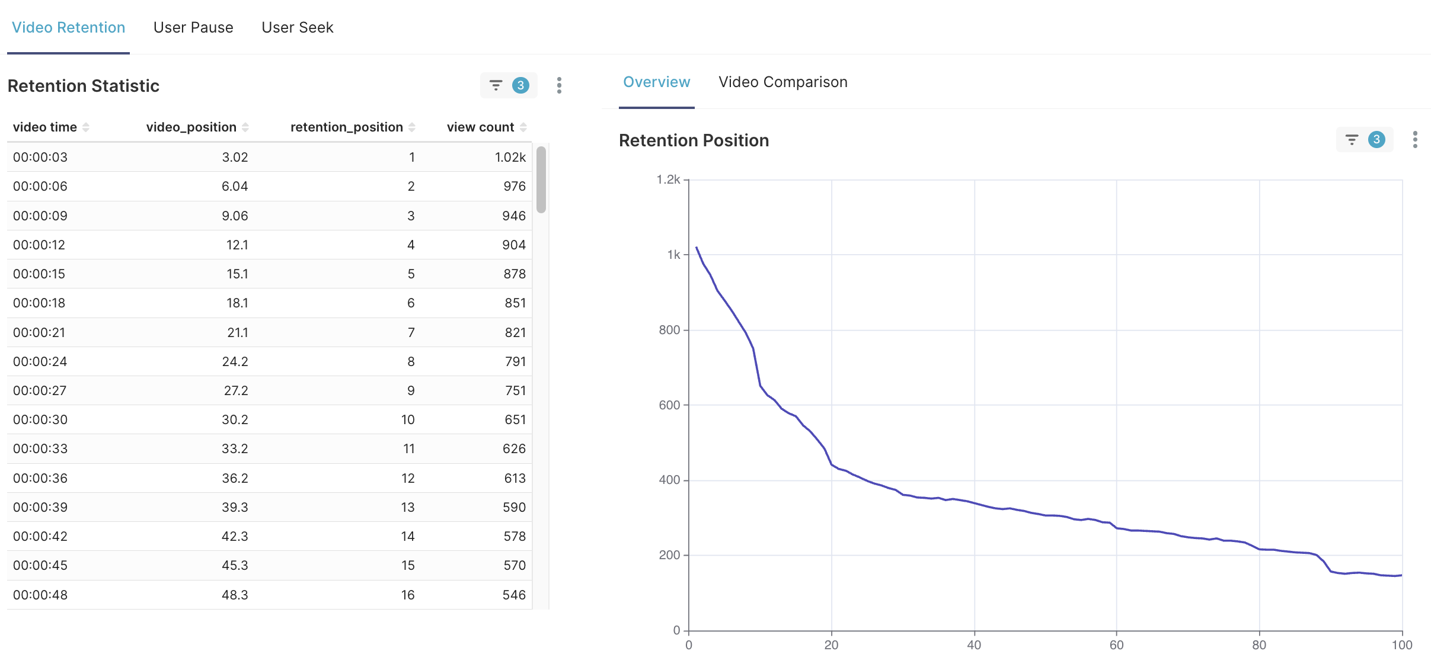Select the 00:00:06 row time cell
Image resolution: width=1431 pixels, height=667 pixels.
tap(40, 186)
